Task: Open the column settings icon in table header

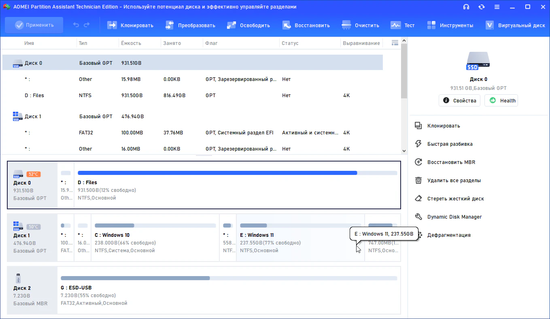Action: tap(395, 43)
